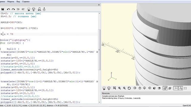Enable Perspective projection
This screenshot has height=107, width=191.
165,88
